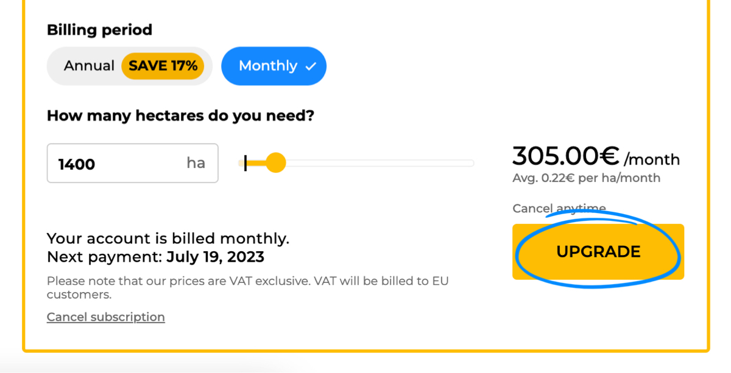
Task: Click the 'Avg. 0.22€ per ha/month' text
Action: click(x=587, y=178)
